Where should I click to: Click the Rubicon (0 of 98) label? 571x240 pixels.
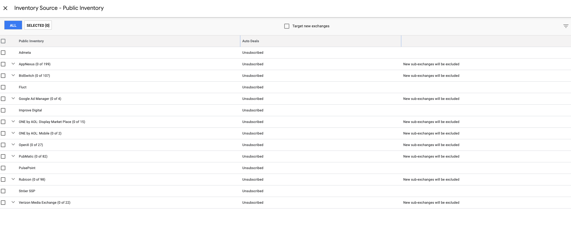(x=32, y=180)
